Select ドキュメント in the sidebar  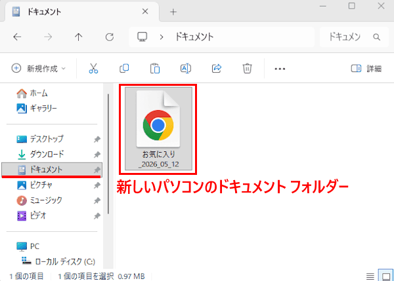coord(52,170)
